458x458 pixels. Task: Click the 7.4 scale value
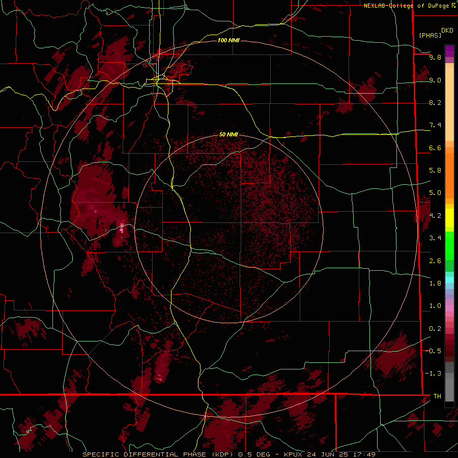coord(435,125)
